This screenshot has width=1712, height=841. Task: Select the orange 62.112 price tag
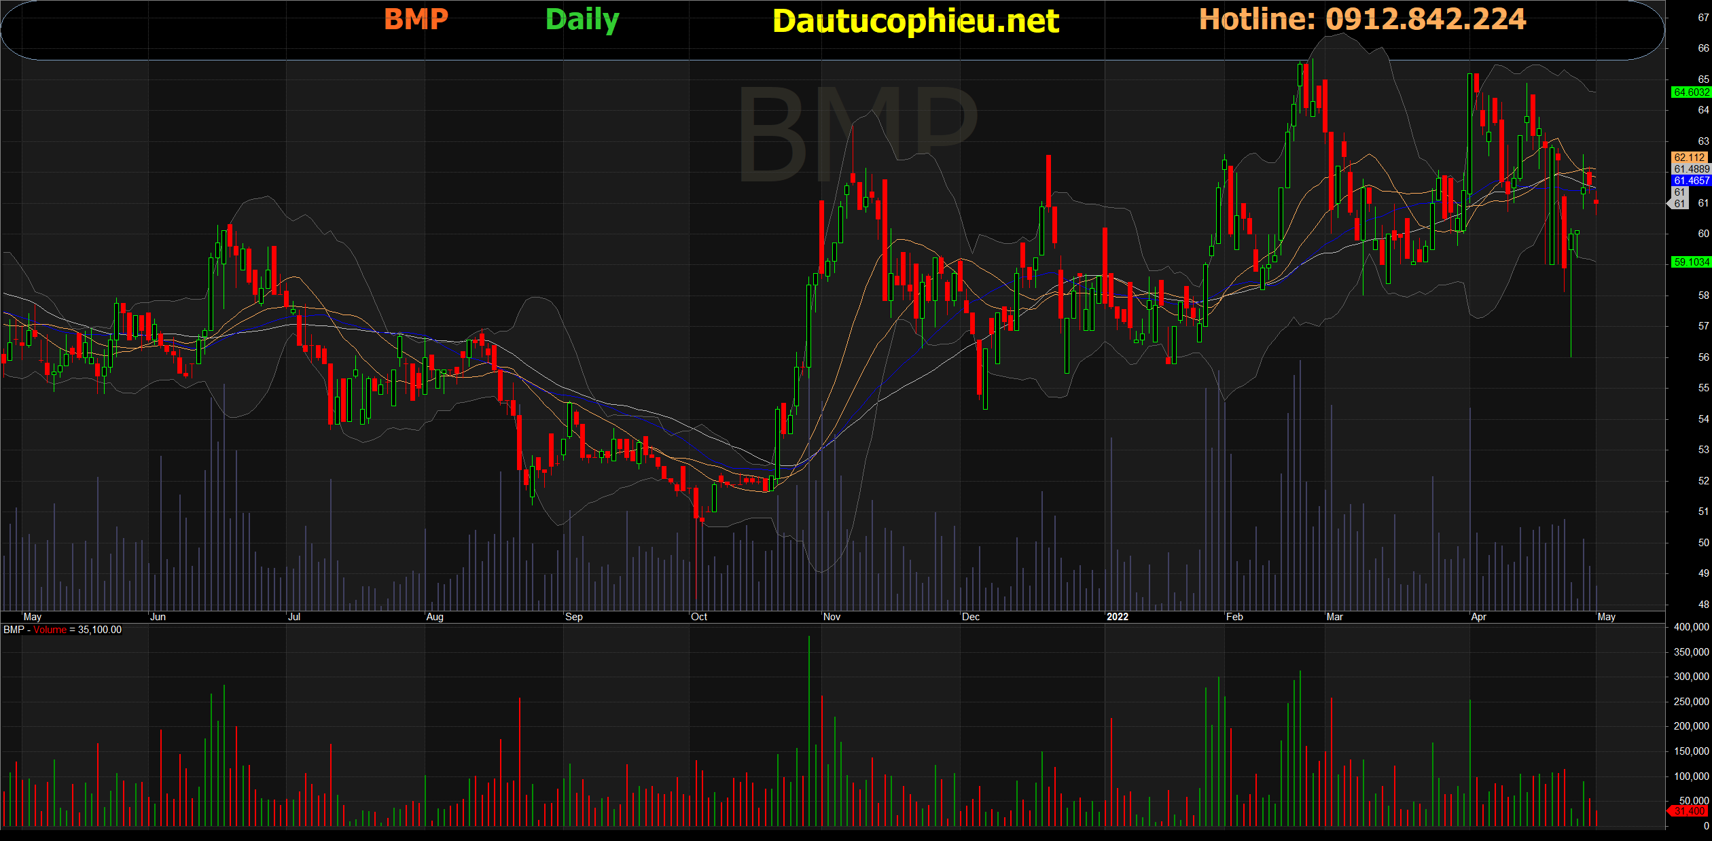coord(1690,158)
